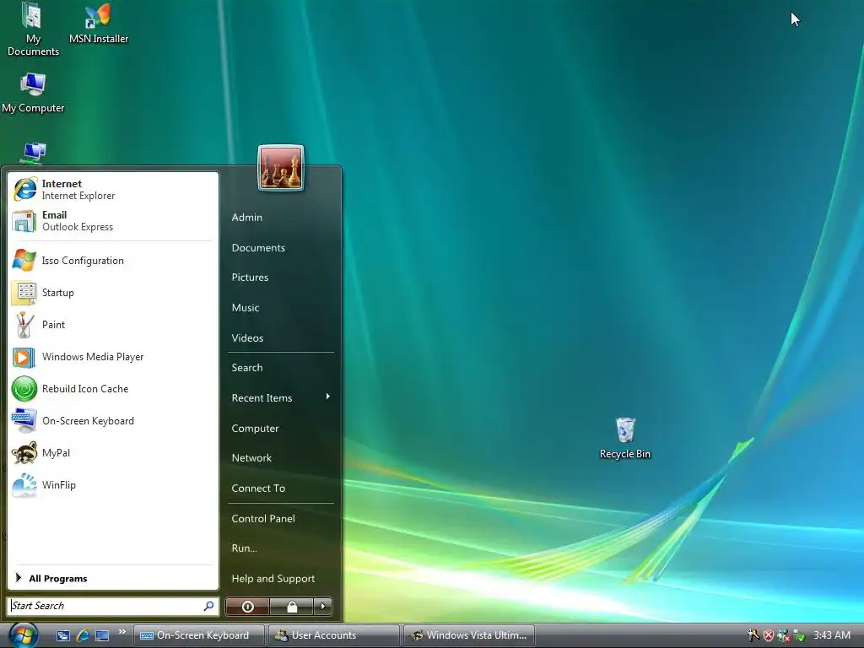
Task: Click the keys tray icon
Action: coord(753,635)
